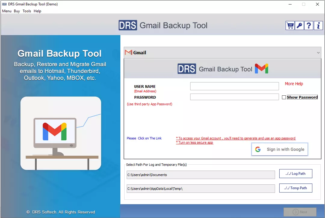Enable the Show Password checkbox

[x=284, y=97]
